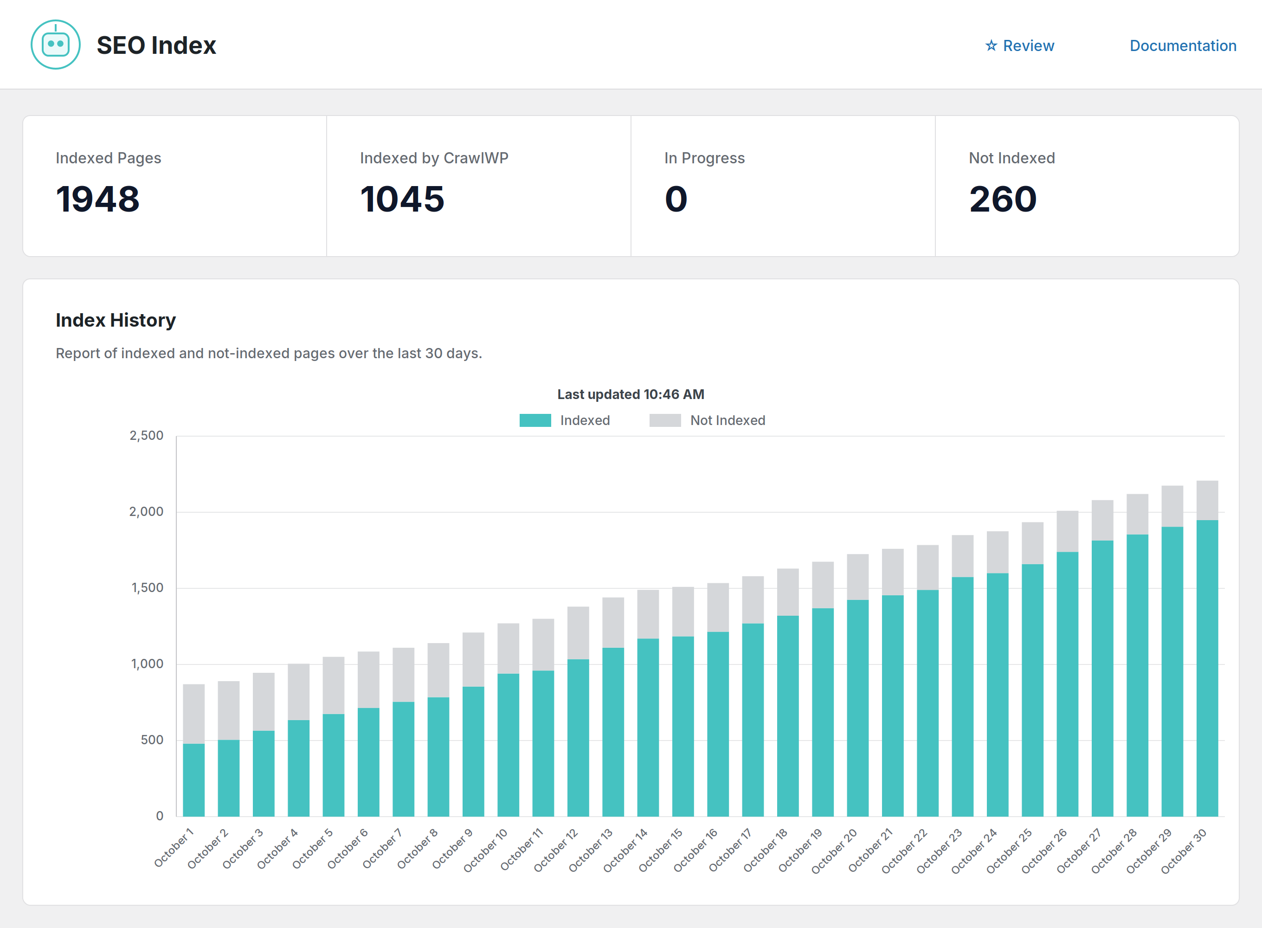1262x928 pixels.
Task: Click the October 5 teal indexed bar
Action: click(x=334, y=765)
